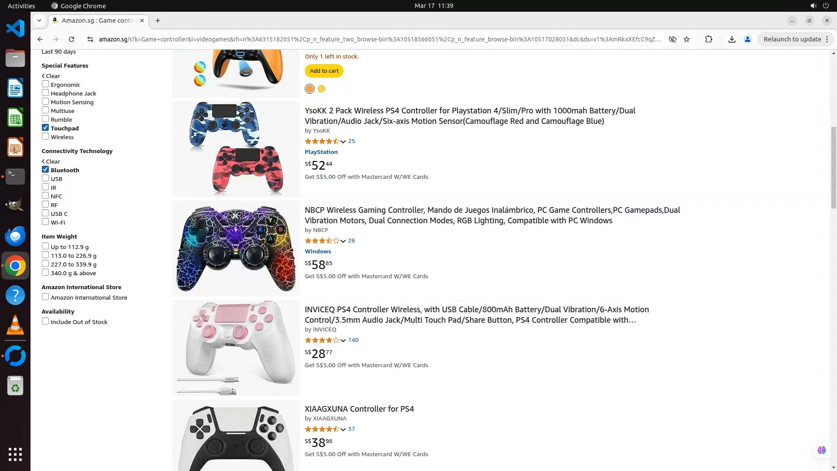Open the Activities overview menu
The width and height of the screenshot is (837, 471).
point(21,6)
